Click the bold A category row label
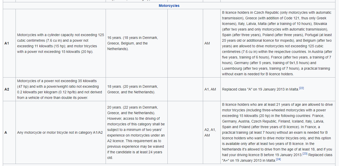This screenshot has width=339, height=166. [x=6, y=132]
